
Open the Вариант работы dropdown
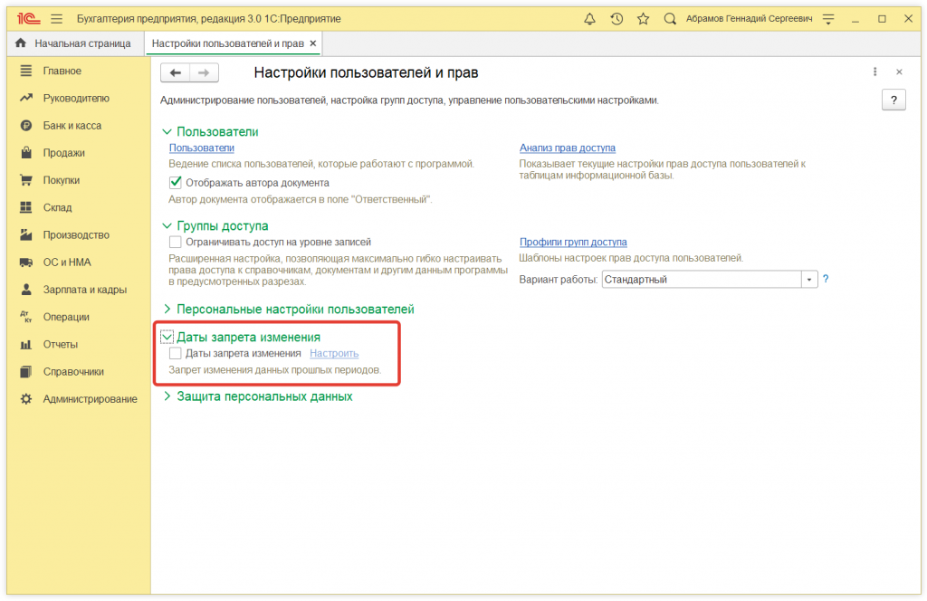[809, 279]
